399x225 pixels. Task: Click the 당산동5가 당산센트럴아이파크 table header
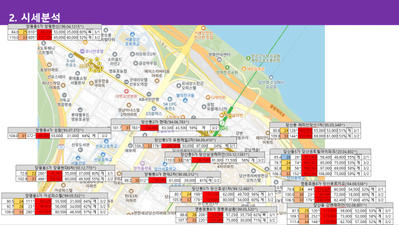click(x=320, y=151)
